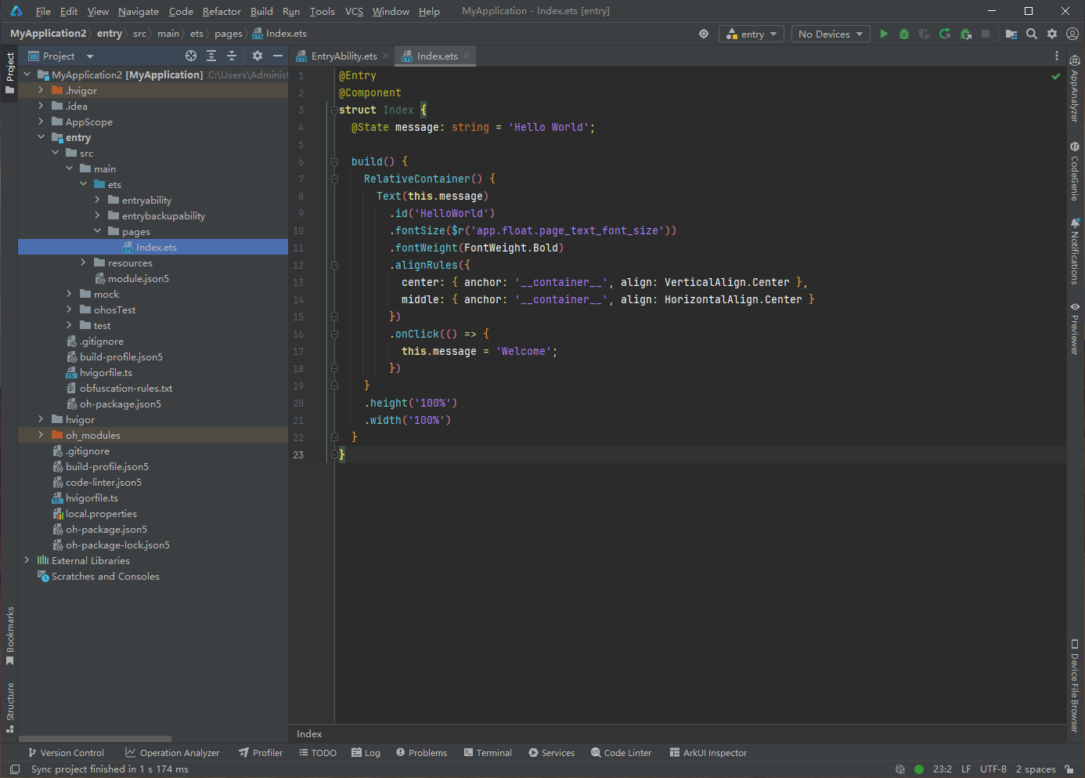Expand the AppScope folder

[x=41, y=121]
